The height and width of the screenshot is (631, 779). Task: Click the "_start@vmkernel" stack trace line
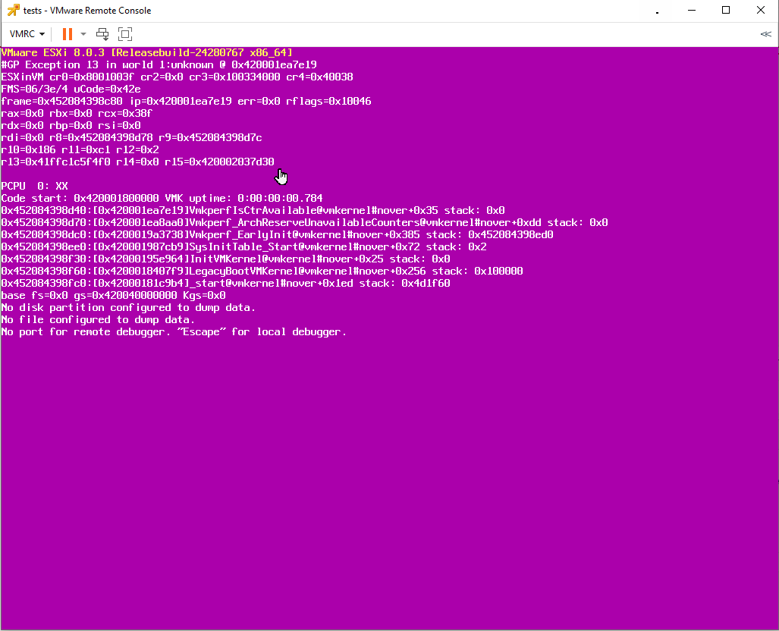click(x=225, y=283)
